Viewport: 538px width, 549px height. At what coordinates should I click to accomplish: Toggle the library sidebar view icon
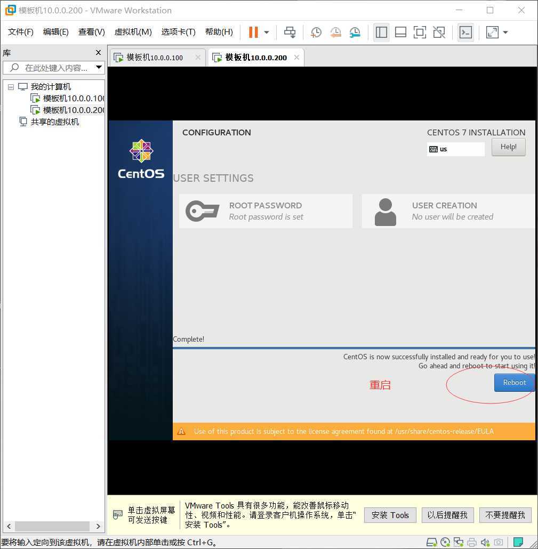tap(381, 32)
